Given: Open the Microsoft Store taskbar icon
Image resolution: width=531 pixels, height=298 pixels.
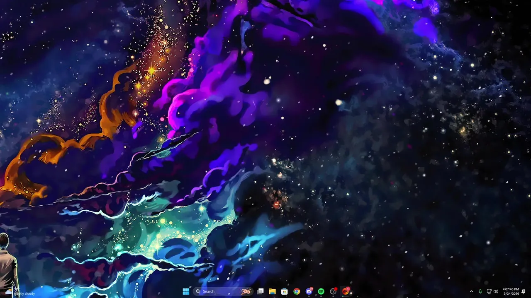Looking at the screenshot, I should click(x=284, y=291).
